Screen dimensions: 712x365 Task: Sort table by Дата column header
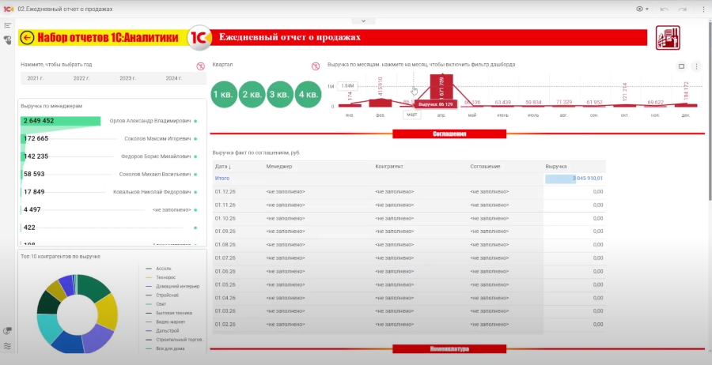click(223, 167)
